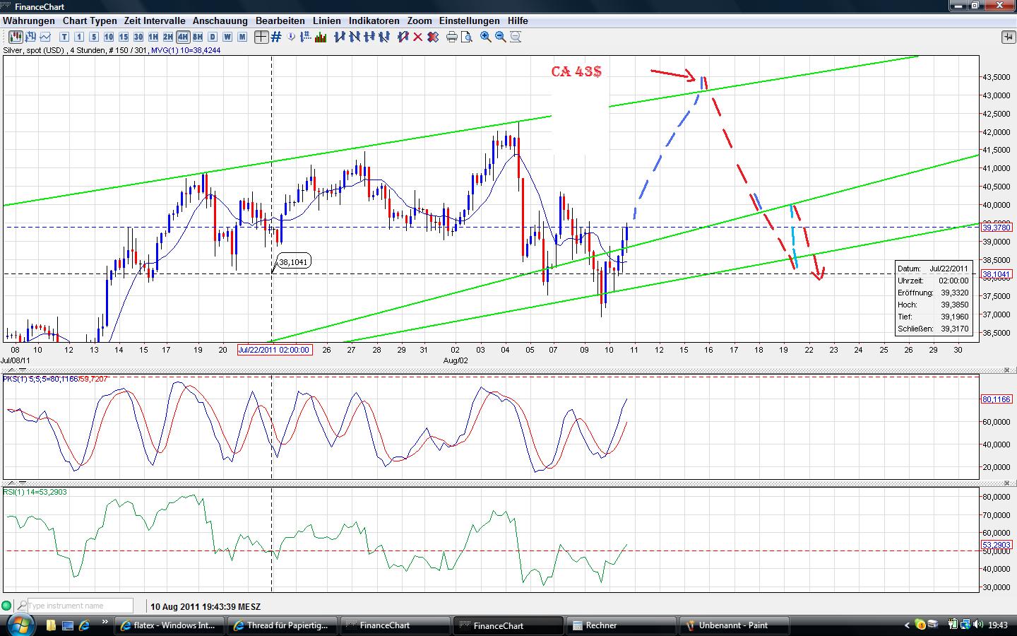Select the 15 minute interval
Screen dimensions: 1017x636
pyautogui.click(x=124, y=37)
